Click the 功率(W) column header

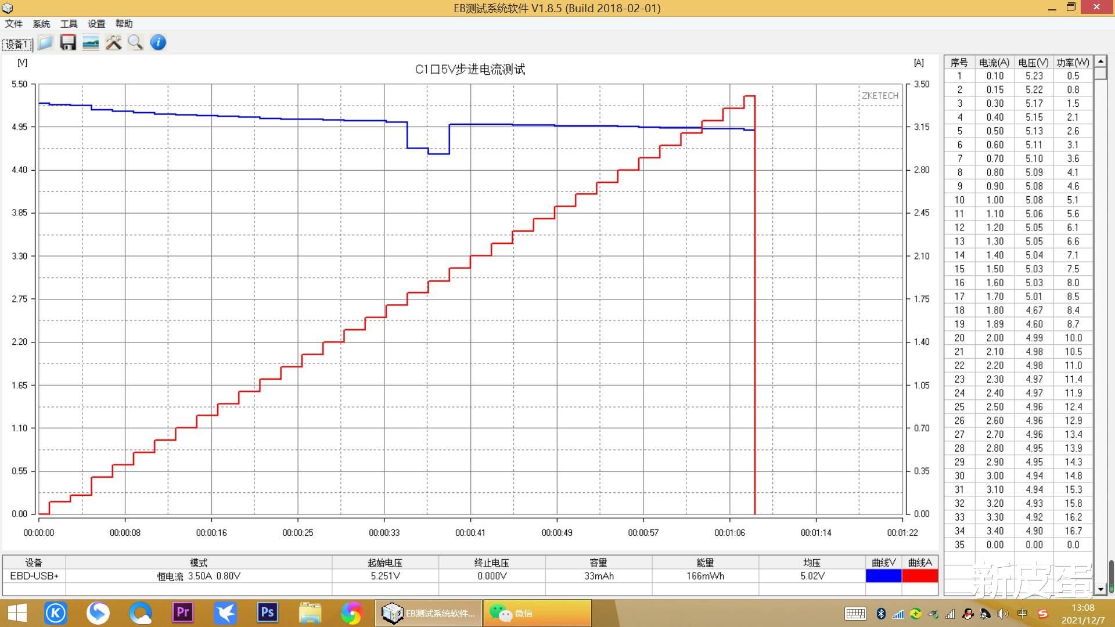1073,63
